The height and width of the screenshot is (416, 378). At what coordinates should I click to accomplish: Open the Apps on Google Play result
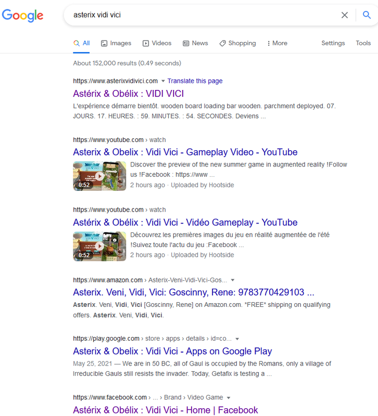[x=172, y=352]
